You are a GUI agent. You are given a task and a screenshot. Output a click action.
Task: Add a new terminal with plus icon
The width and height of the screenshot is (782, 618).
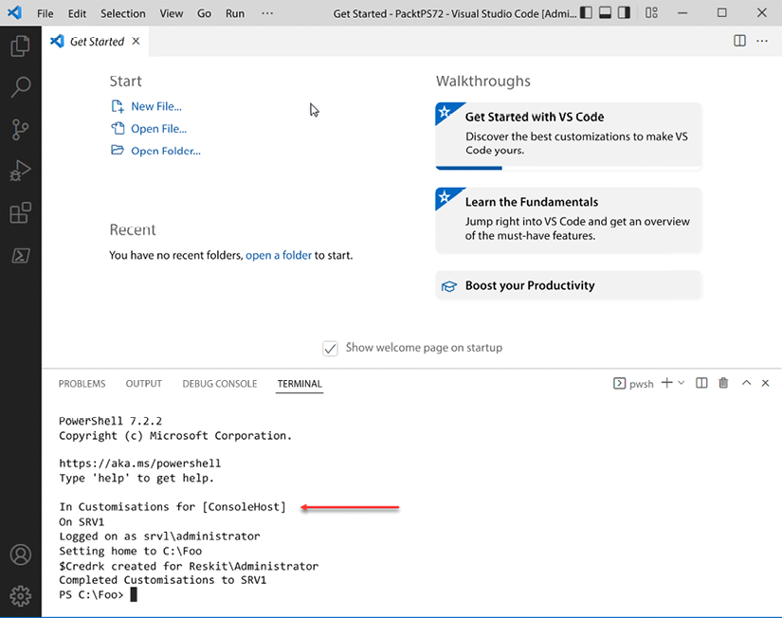point(666,383)
